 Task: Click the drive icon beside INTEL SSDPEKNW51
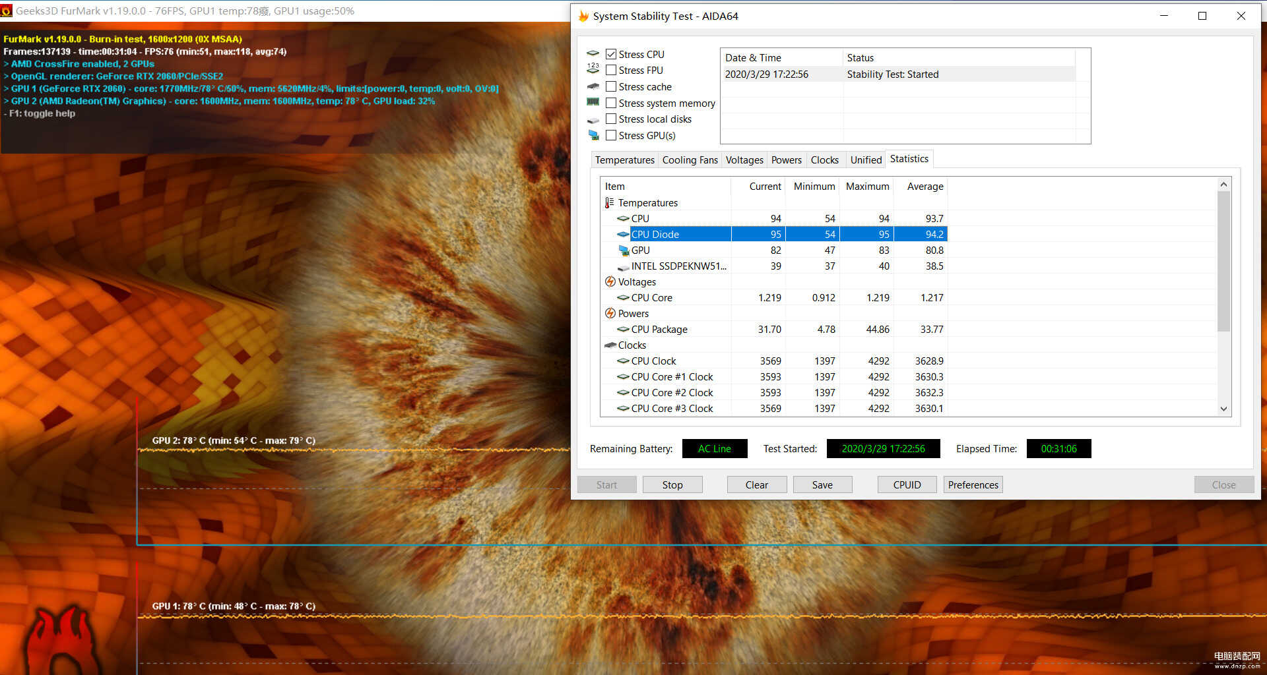tap(623, 267)
